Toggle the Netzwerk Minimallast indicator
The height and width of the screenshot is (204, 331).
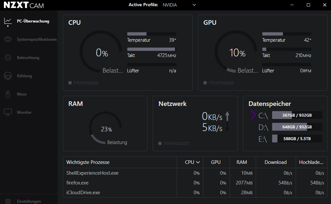pos(160,143)
